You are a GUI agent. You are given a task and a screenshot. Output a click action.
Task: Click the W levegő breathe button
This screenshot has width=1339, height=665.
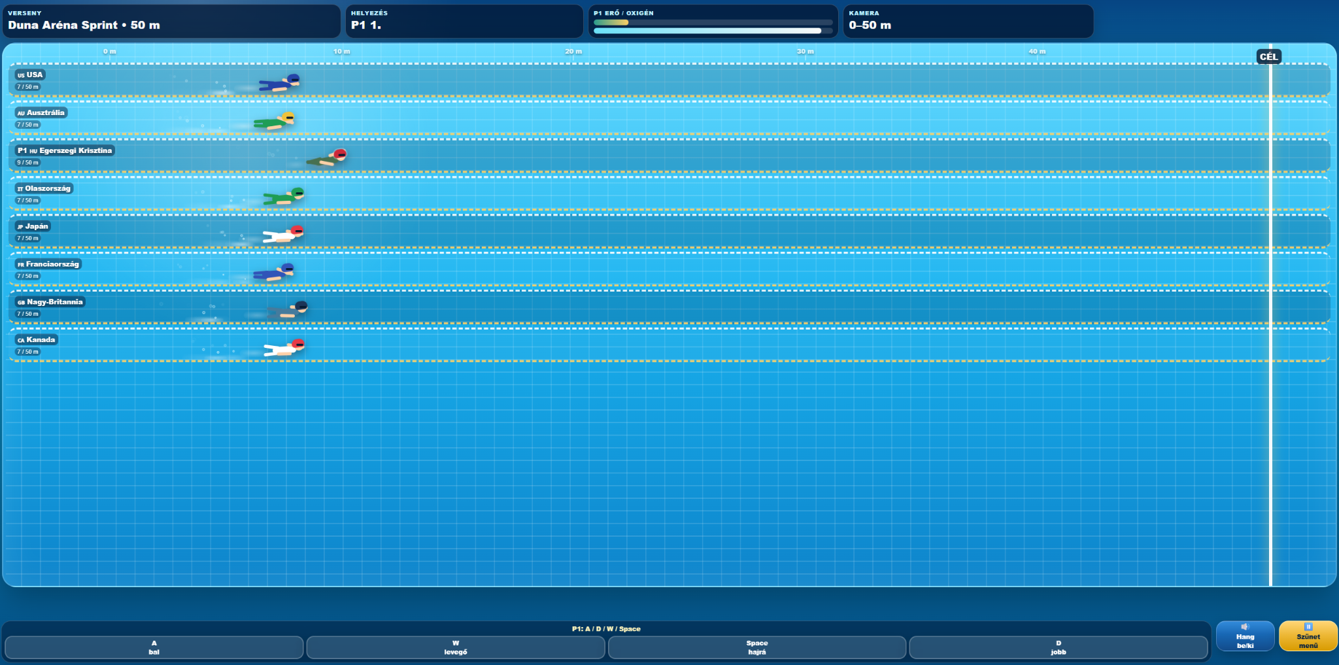[x=456, y=647]
